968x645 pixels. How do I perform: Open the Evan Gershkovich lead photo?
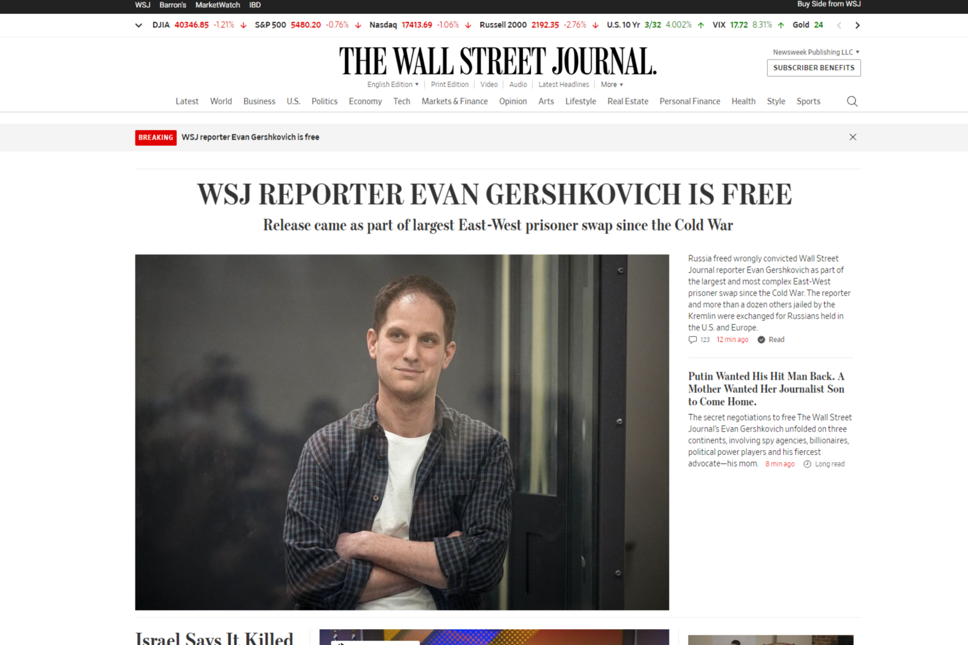tap(402, 432)
